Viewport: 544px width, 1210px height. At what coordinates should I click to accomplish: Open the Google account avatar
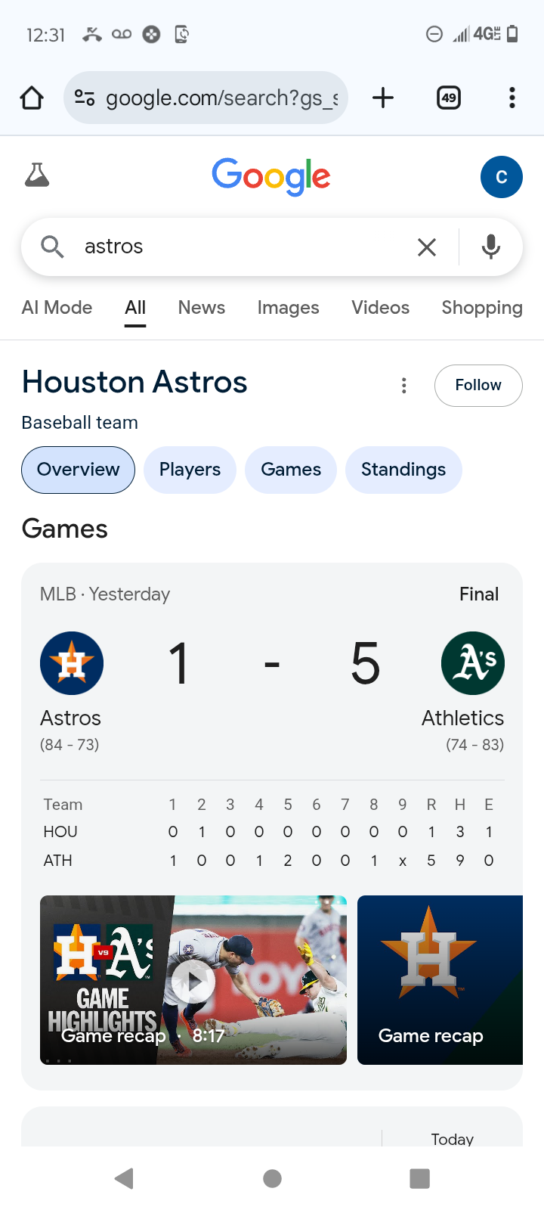point(502,177)
